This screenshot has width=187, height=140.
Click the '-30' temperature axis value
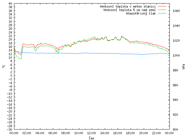[x=10, y=129]
